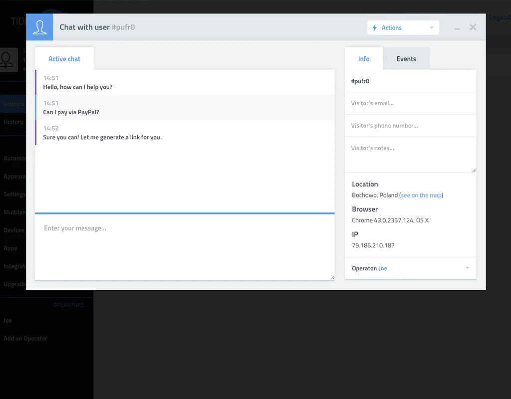The width and height of the screenshot is (511, 399).
Task: Expand the Operator Joe dropdown arrow
Action: 468,268
